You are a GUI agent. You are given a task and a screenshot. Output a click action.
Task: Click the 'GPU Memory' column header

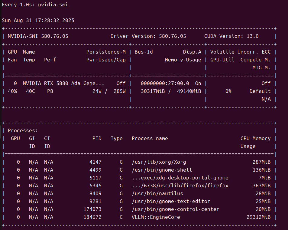coord(255,138)
